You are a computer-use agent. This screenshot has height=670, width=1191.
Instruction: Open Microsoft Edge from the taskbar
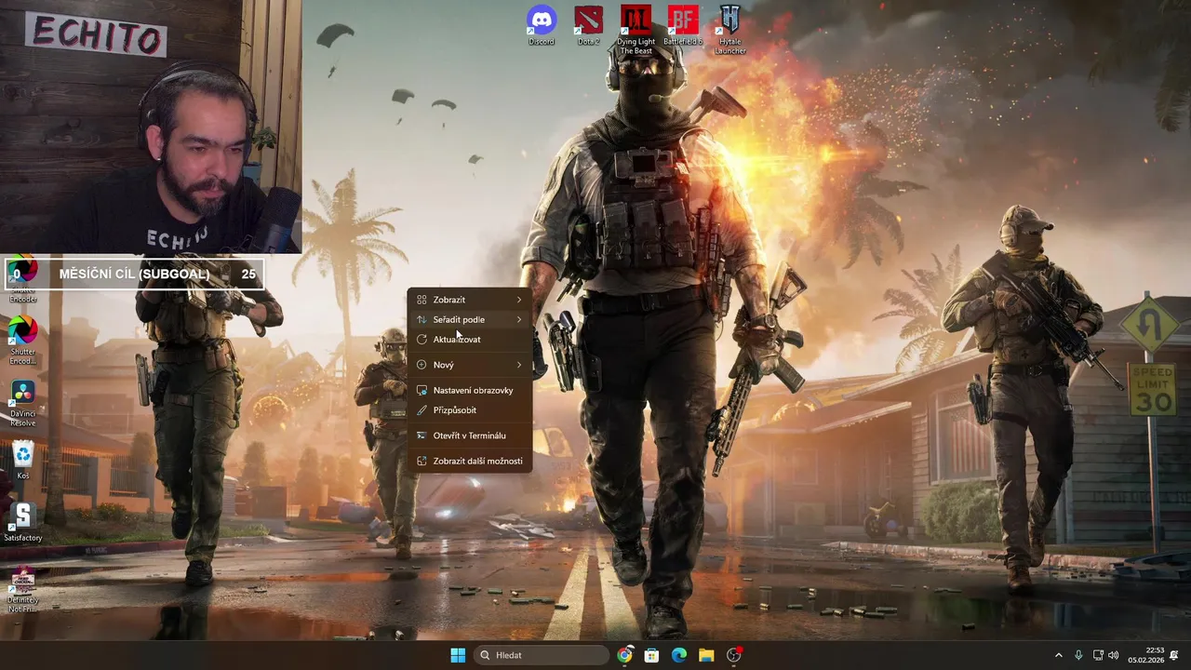tap(679, 655)
